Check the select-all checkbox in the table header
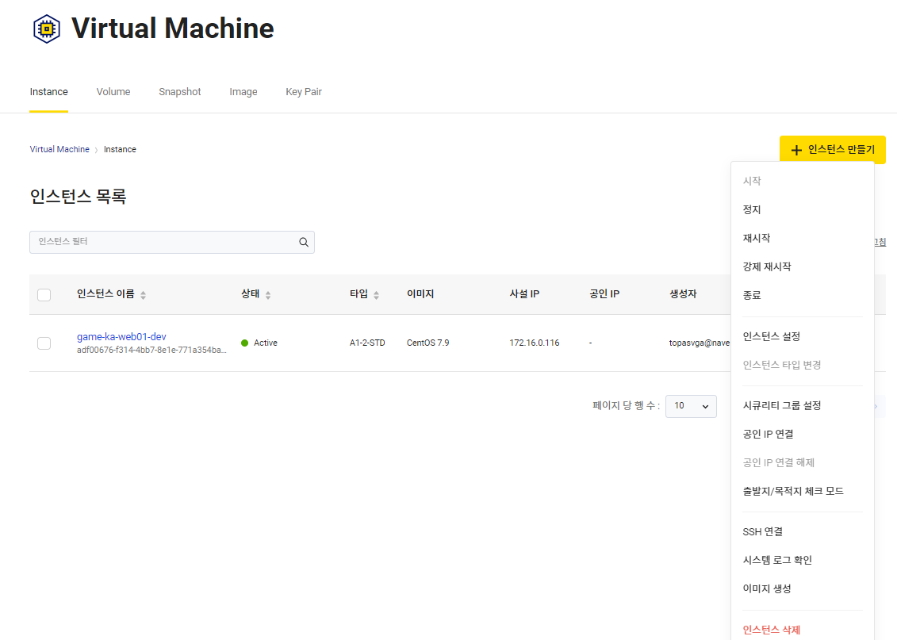897x640 pixels. pyautogui.click(x=44, y=294)
